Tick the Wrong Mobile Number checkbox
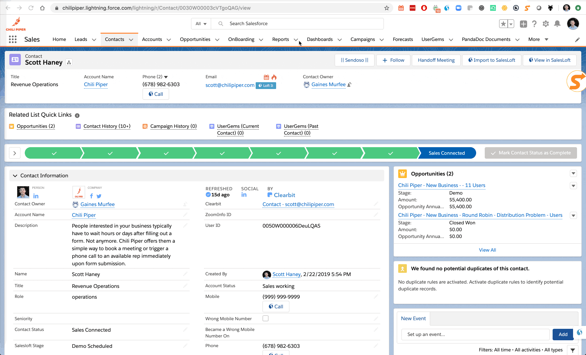This screenshot has width=586, height=355. coord(266,318)
